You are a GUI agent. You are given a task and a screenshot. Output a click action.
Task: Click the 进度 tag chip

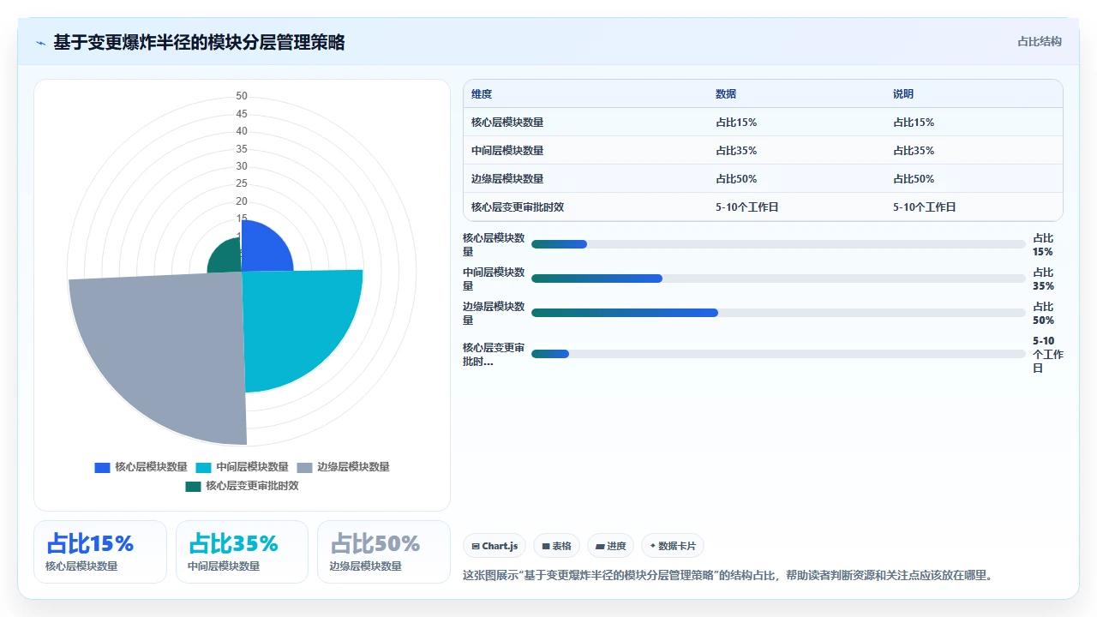pos(610,546)
